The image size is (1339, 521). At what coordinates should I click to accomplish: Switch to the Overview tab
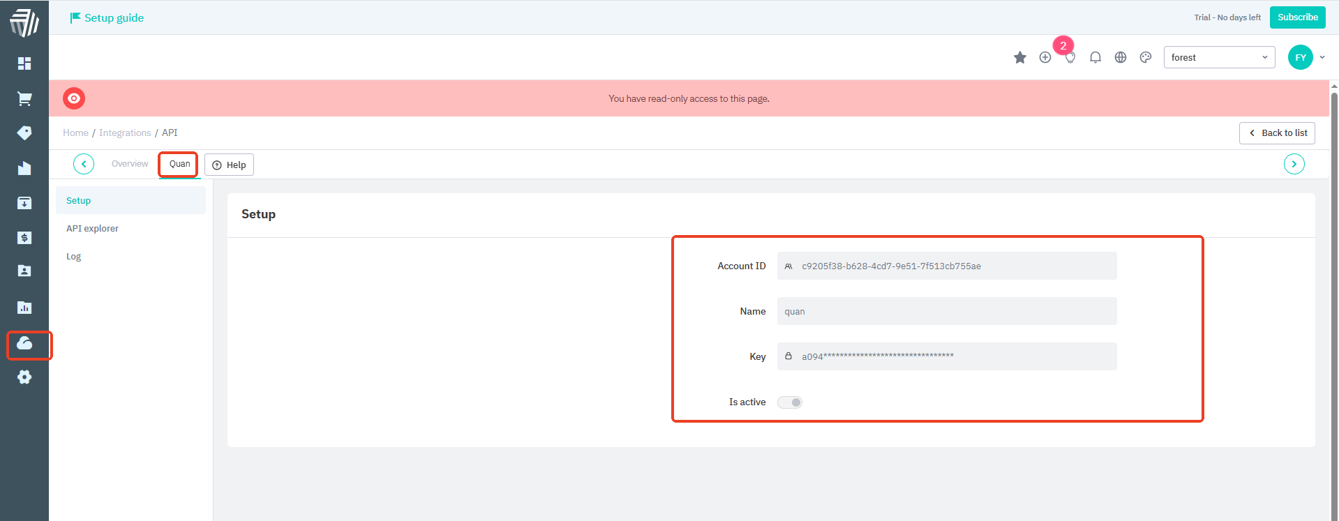coord(130,164)
